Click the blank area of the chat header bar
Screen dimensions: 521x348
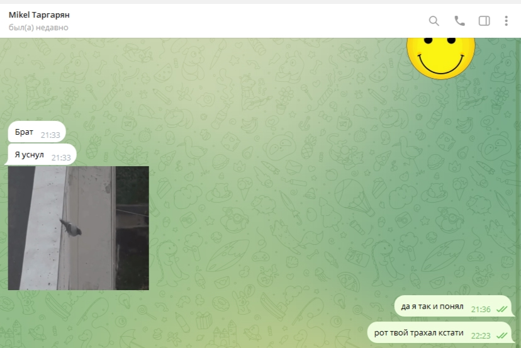click(x=252, y=21)
